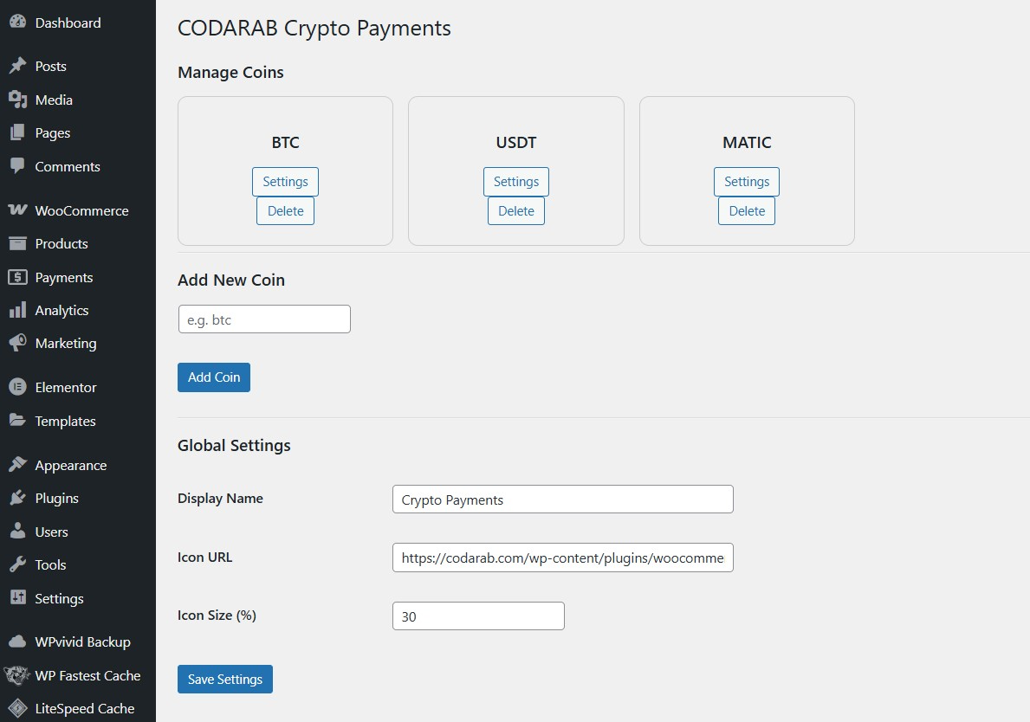
Task: Open the Users menu label
Action: click(x=52, y=532)
